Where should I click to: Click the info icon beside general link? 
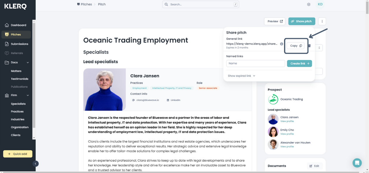(x=282, y=44)
